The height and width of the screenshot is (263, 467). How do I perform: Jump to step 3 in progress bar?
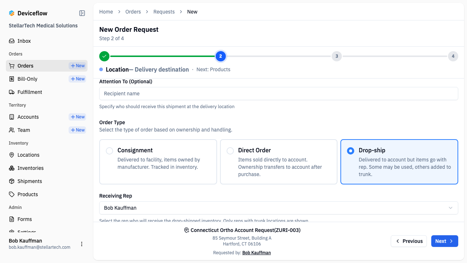point(337,56)
